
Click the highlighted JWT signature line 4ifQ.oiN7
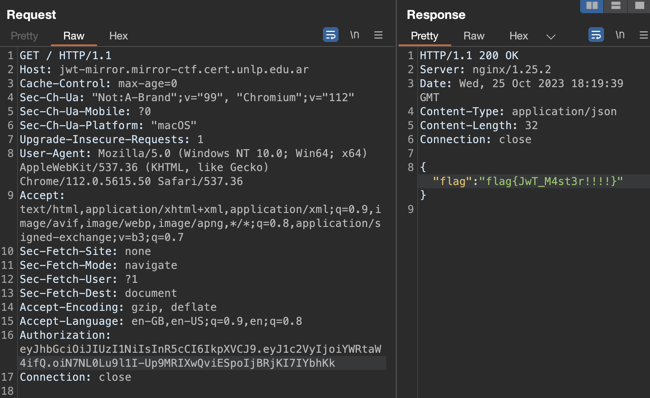click(x=177, y=363)
